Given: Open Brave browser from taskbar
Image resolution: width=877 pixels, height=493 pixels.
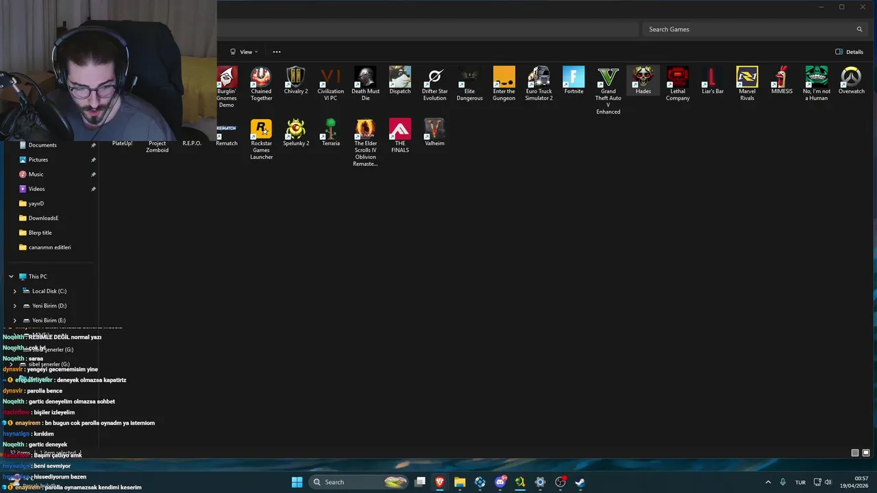Looking at the screenshot, I should coord(440,482).
